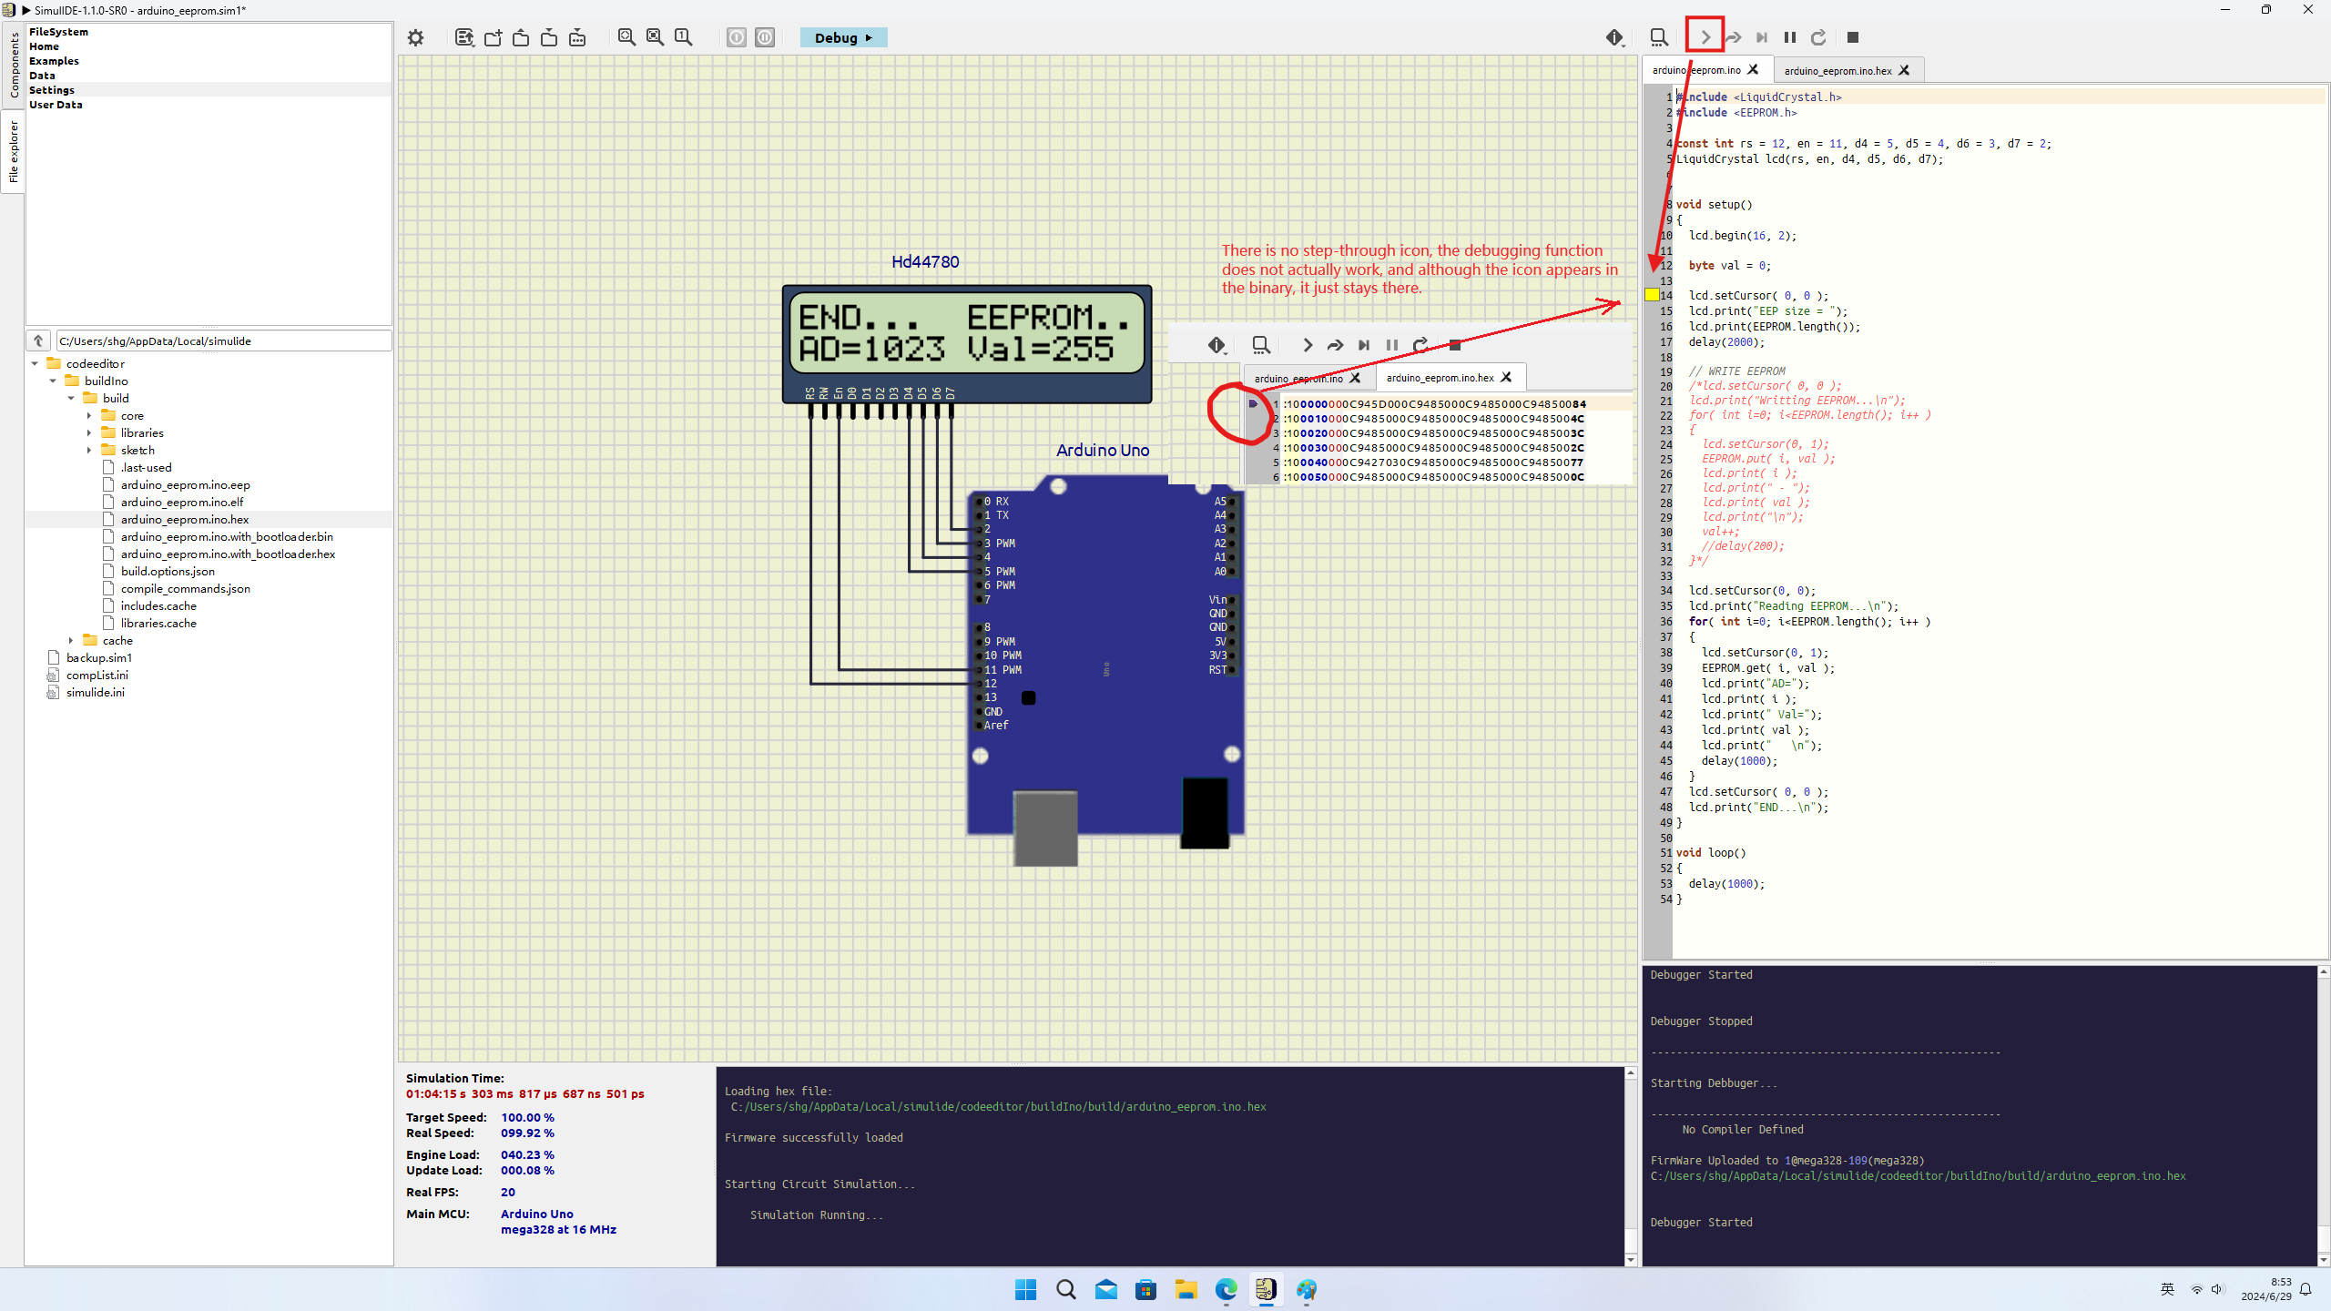Click the new circuit folder-plus icon
This screenshot has height=1311, width=2331.
[x=493, y=37]
